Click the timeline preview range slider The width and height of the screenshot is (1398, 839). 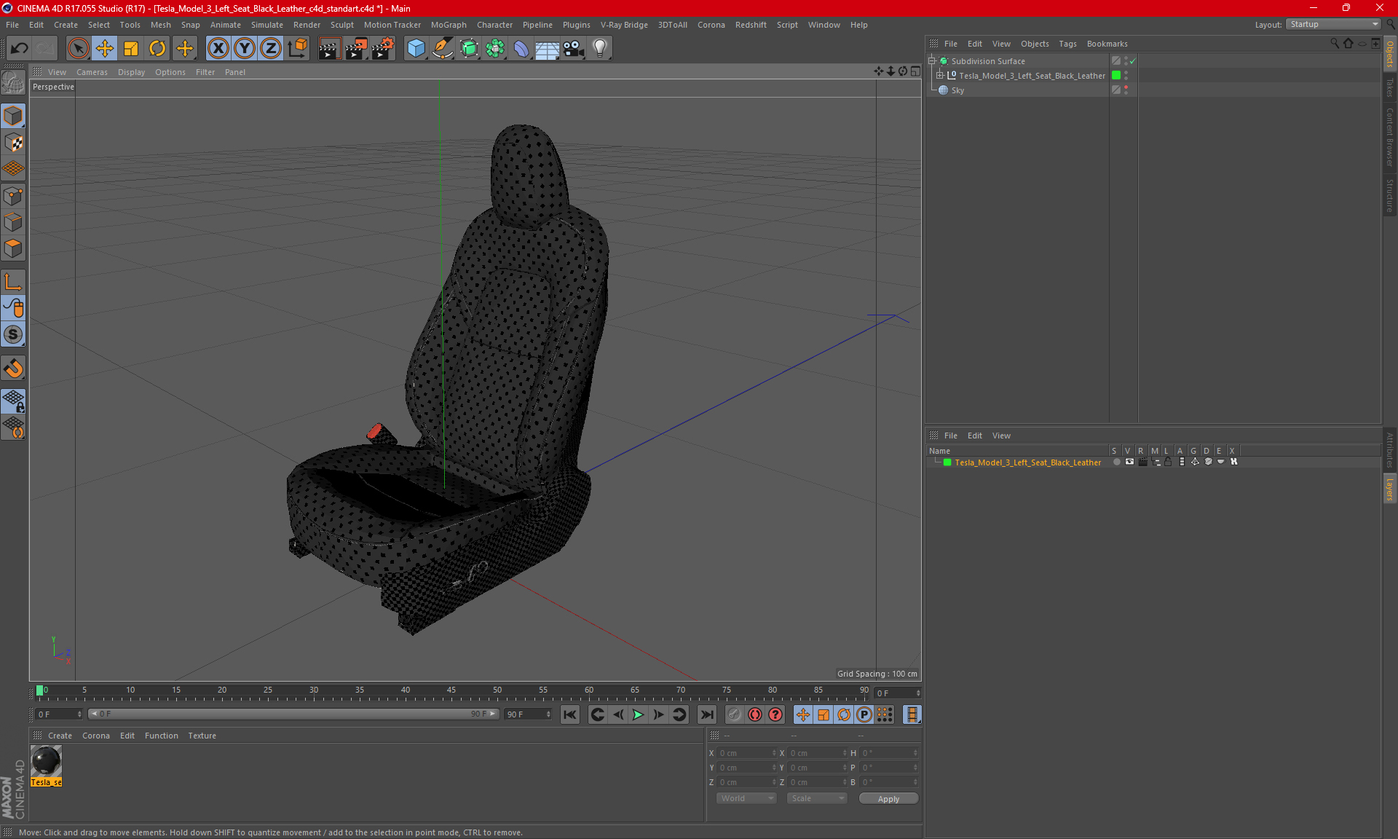point(293,714)
